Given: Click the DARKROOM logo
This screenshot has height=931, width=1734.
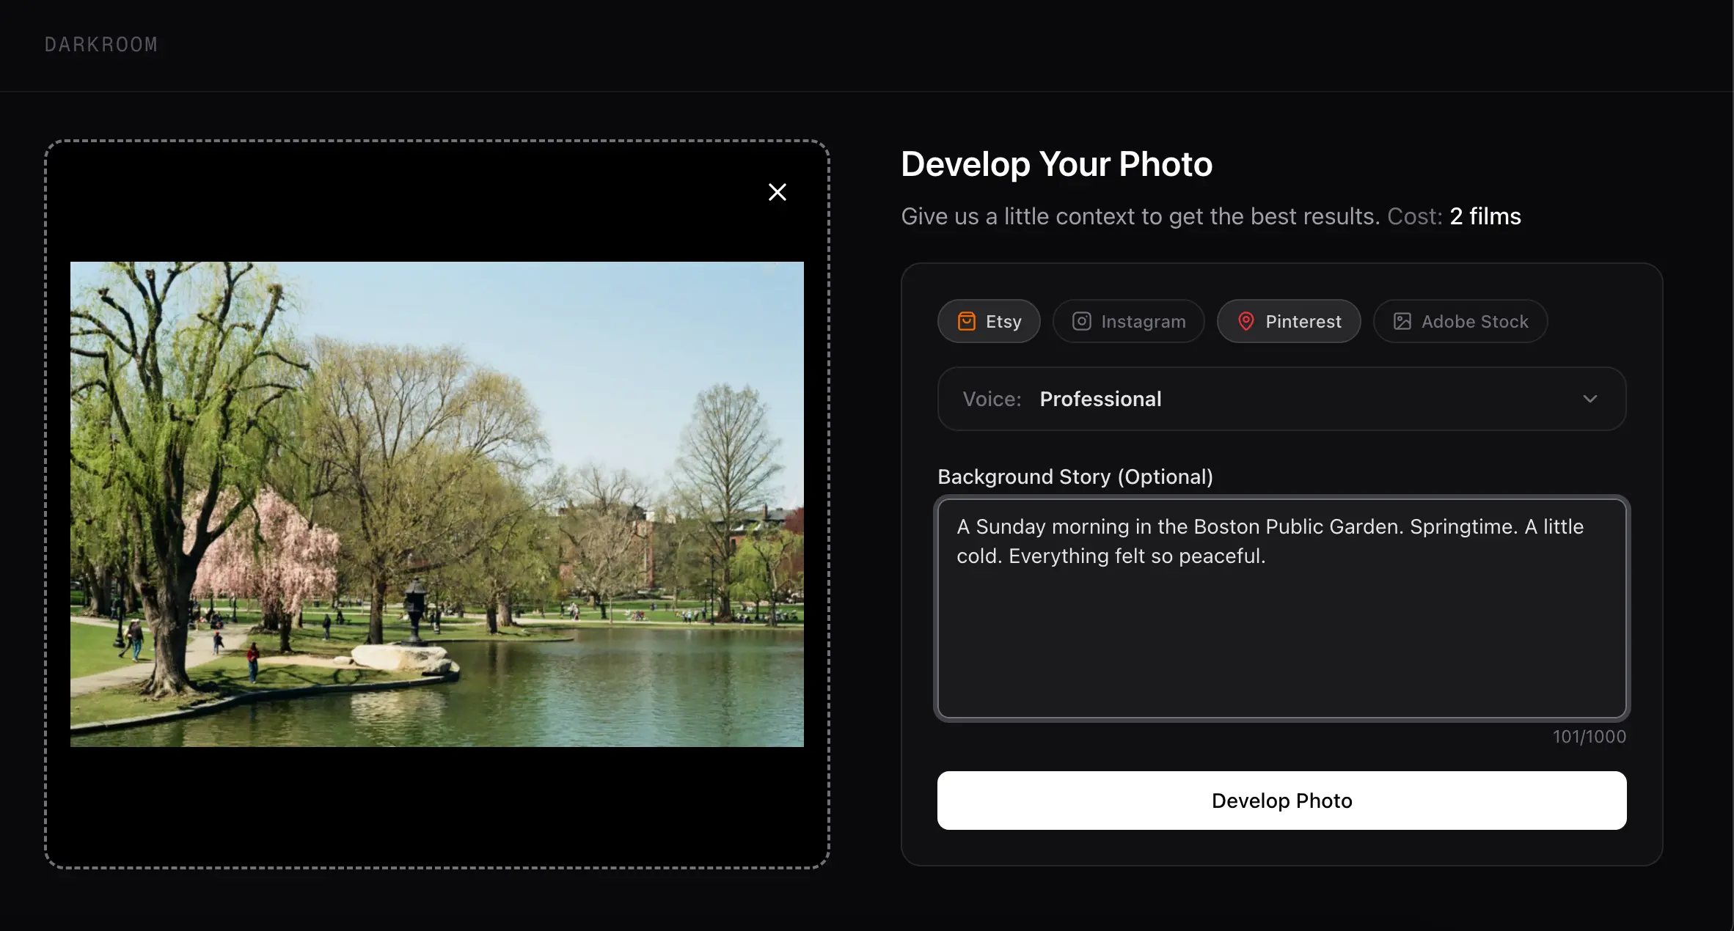Looking at the screenshot, I should pyautogui.click(x=100, y=44).
